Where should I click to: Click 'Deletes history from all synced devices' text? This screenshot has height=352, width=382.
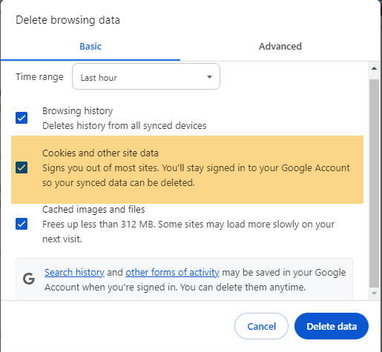[x=125, y=126]
